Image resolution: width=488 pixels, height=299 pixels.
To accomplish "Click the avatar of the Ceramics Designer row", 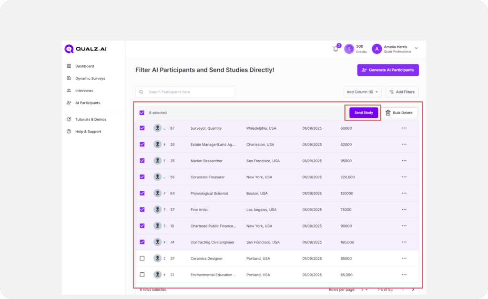I will pyautogui.click(x=157, y=258).
